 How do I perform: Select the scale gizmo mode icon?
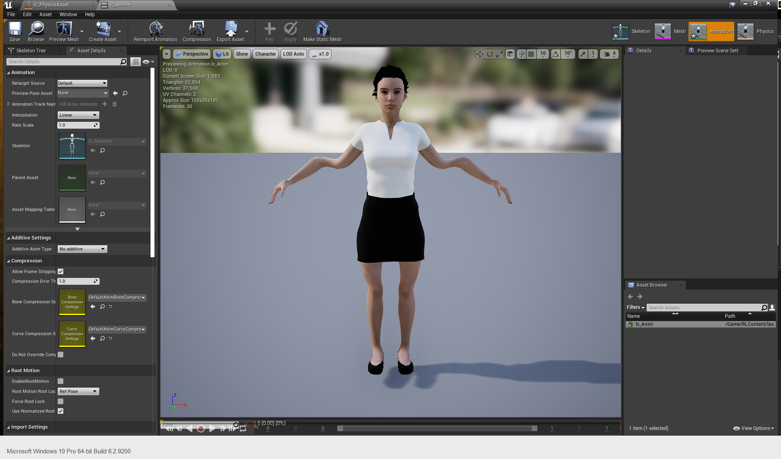coord(499,54)
